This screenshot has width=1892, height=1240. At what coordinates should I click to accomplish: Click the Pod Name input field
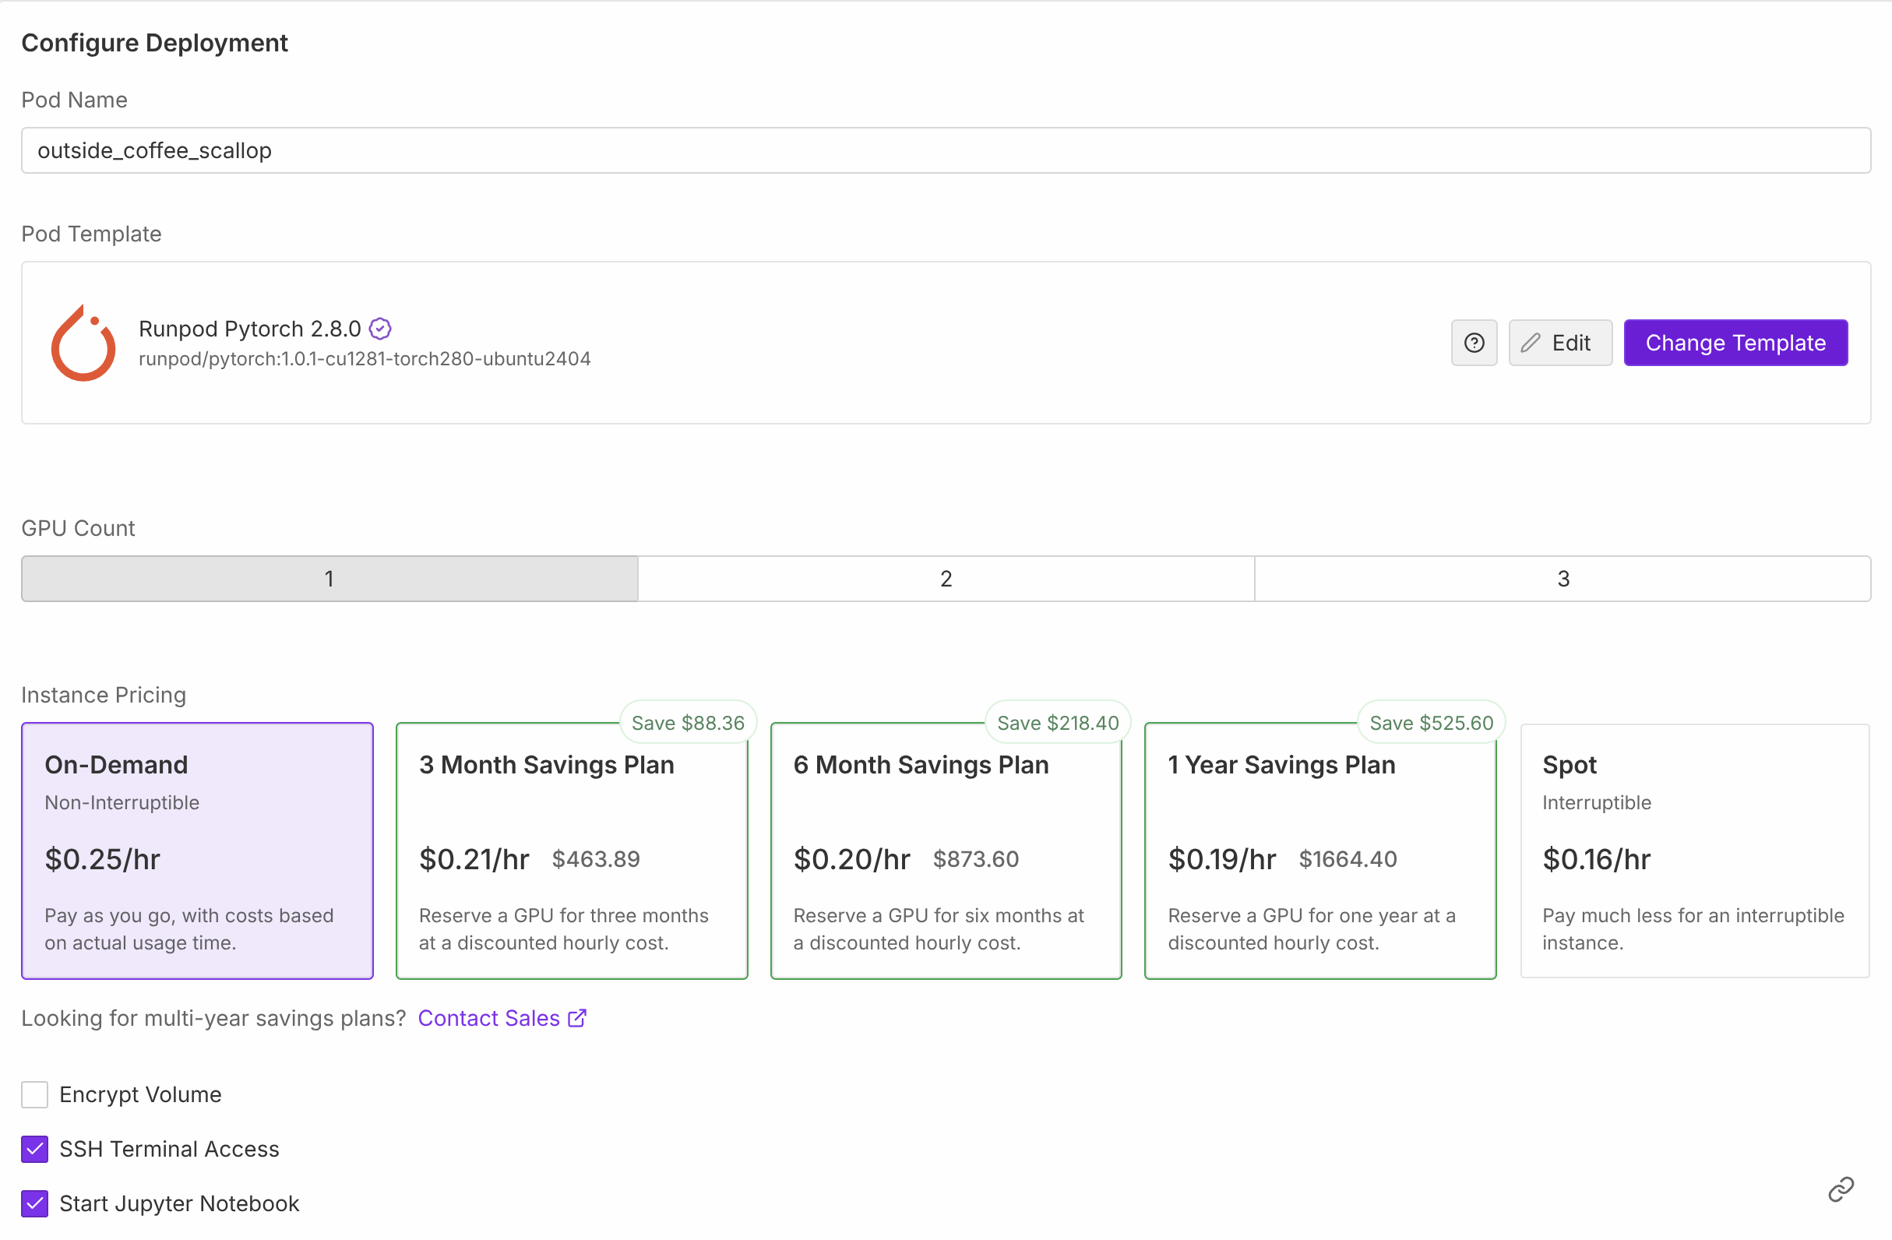pyautogui.click(x=946, y=150)
